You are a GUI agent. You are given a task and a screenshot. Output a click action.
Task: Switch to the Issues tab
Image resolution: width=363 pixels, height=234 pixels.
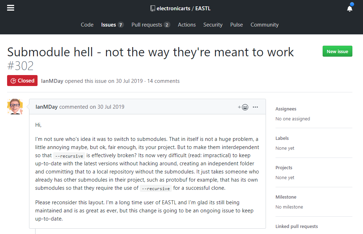click(112, 25)
